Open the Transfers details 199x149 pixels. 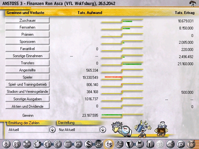[27, 63]
